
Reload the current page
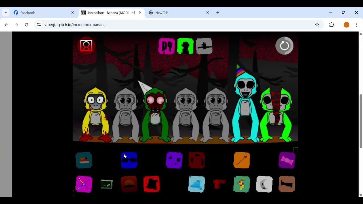point(27,25)
